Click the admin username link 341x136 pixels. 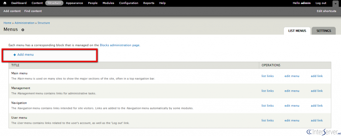[306, 3]
